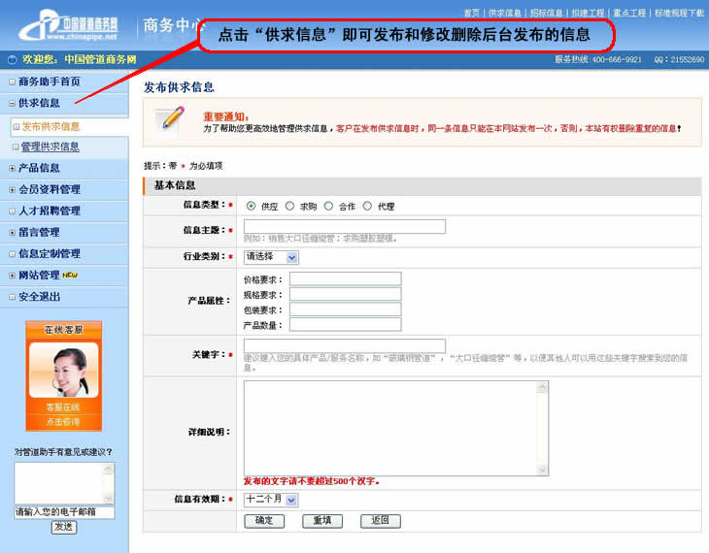Click the plus icon beside 网站管理
The width and height of the screenshot is (709, 553).
[x=12, y=276]
